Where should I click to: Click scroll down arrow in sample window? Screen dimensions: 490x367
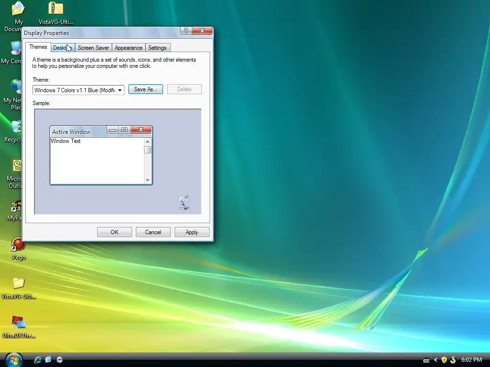pos(147,180)
